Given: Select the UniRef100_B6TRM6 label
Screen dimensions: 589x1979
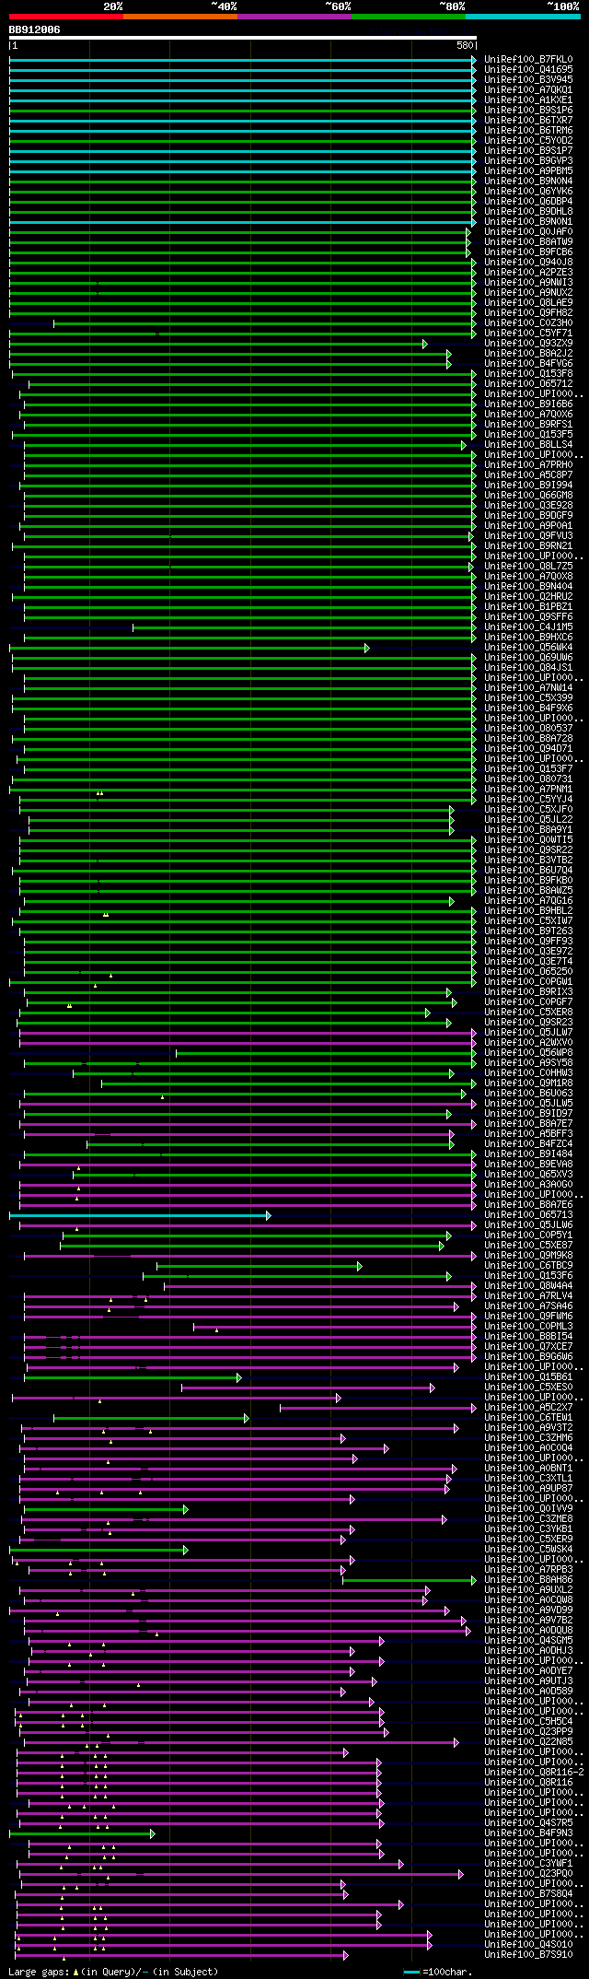Looking at the screenshot, I should coord(528,131).
